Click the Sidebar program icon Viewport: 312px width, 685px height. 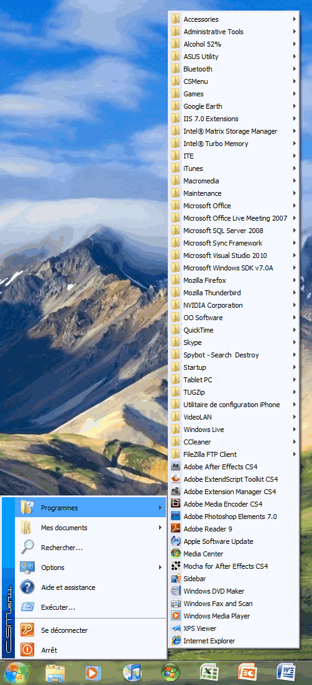coord(176,579)
